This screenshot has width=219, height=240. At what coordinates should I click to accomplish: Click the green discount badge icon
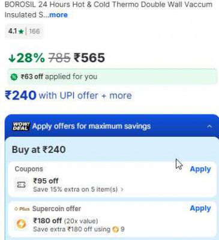click(x=14, y=77)
